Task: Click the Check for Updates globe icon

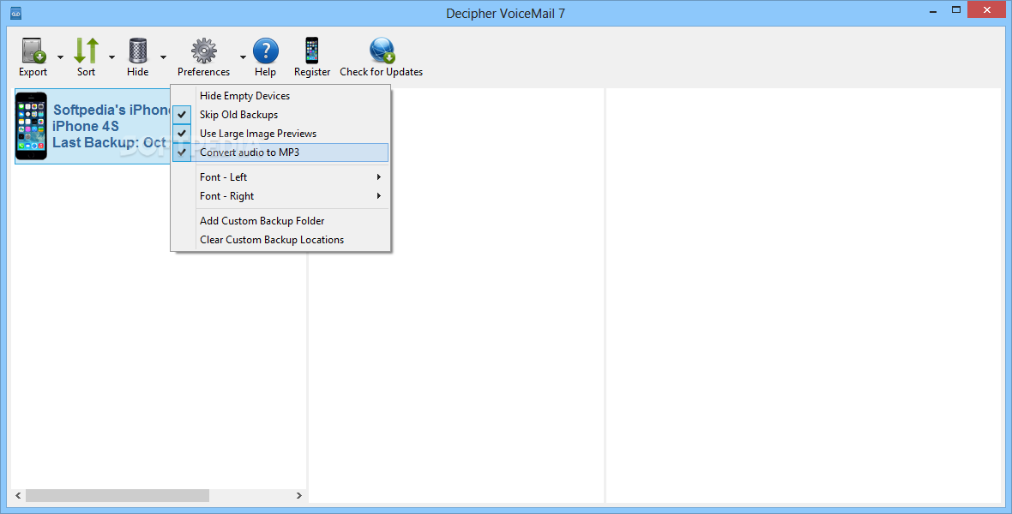Action: click(x=382, y=51)
